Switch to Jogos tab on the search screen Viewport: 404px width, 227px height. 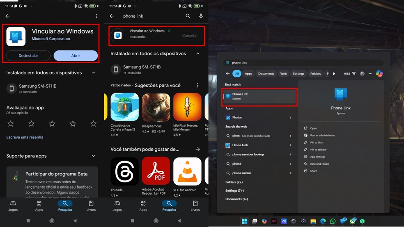point(117,206)
